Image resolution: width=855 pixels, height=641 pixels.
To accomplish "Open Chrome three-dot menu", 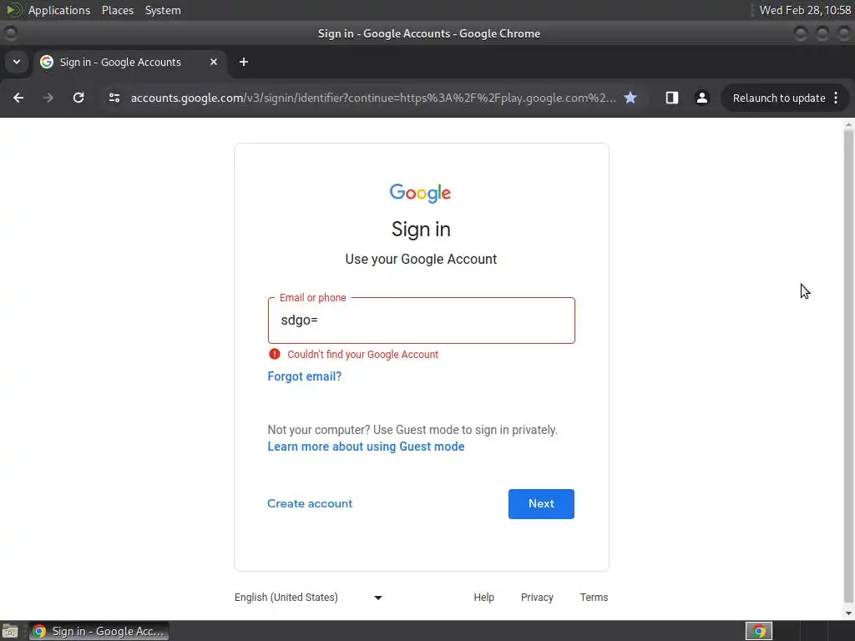I will (x=836, y=98).
